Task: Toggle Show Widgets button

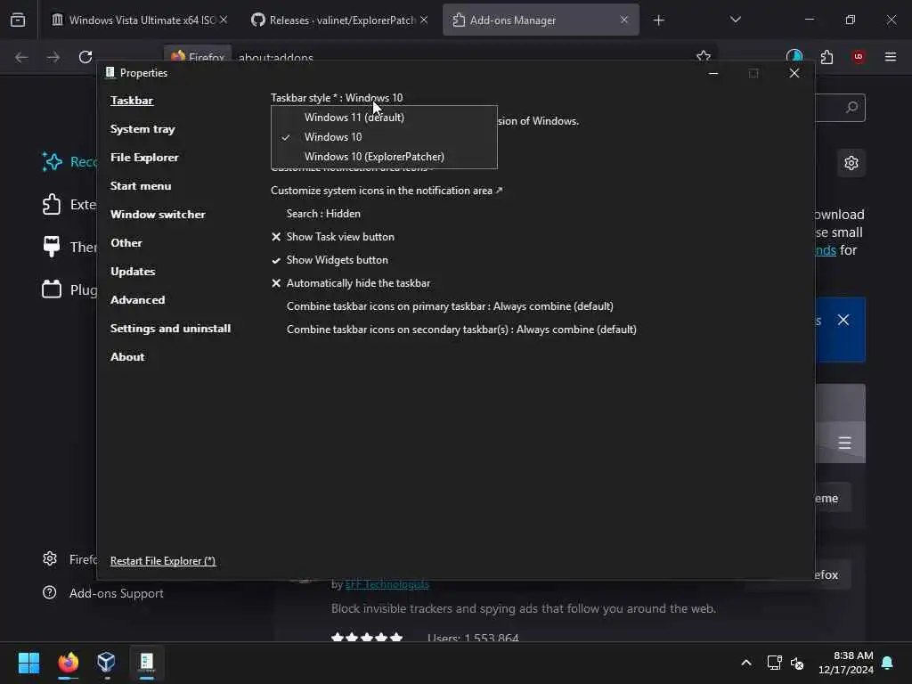Action: tap(330, 260)
